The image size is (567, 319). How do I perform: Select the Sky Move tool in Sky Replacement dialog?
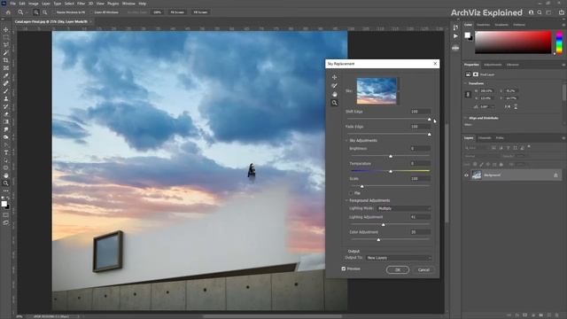click(334, 77)
